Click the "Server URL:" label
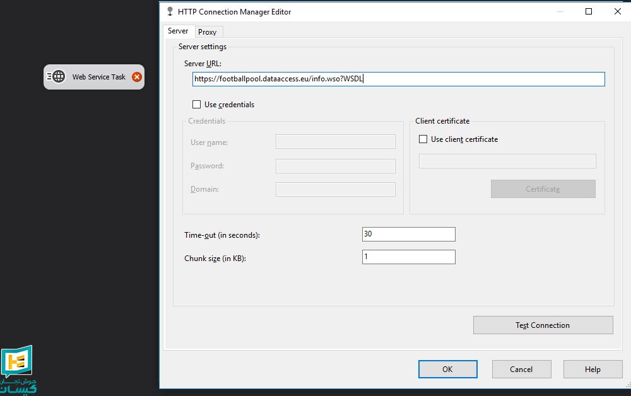Viewport: 631px width, 396px height. [203, 64]
